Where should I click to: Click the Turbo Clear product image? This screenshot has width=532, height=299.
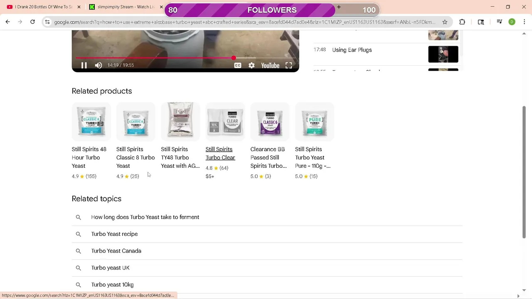coord(225,121)
